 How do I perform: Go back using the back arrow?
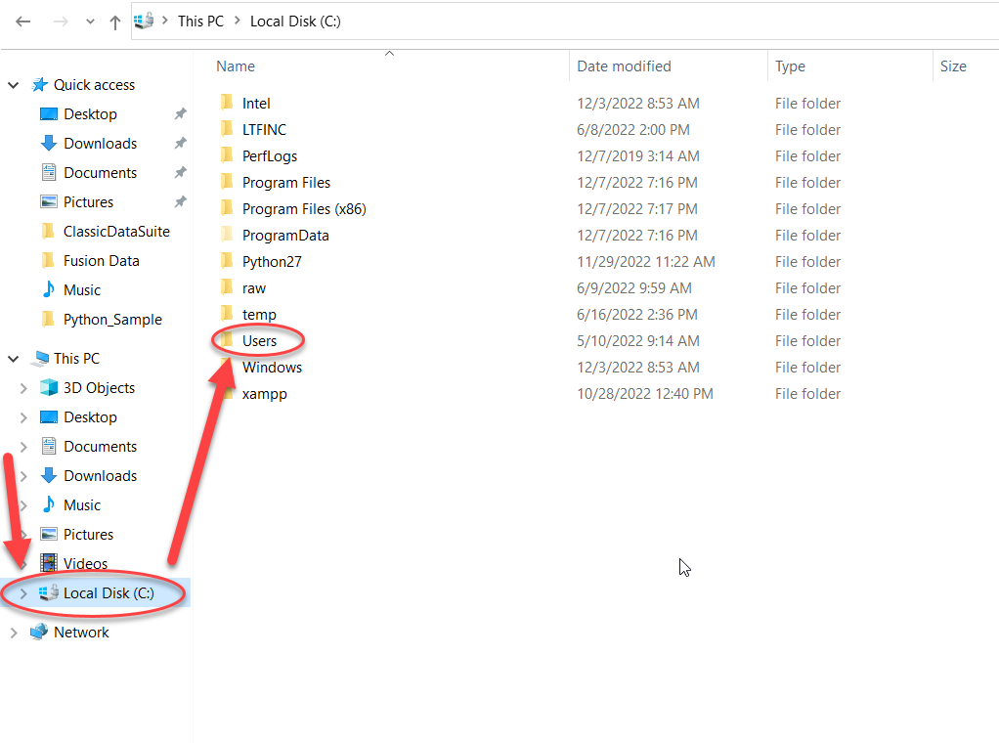click(22, 22)
